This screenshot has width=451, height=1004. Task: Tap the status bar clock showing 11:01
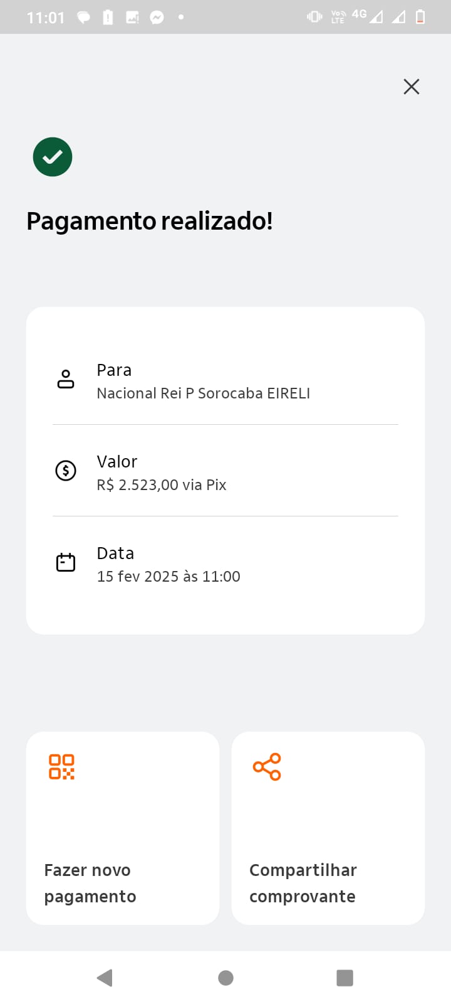pyautogui.click(x=46, y=18)
